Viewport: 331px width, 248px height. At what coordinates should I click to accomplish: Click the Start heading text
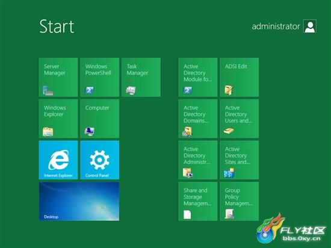[x=57, y=26]
